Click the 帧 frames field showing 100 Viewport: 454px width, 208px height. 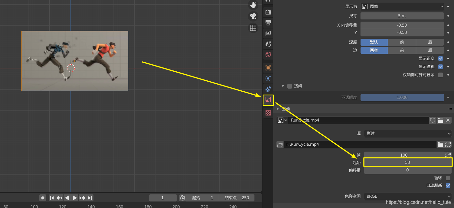(404, 155)
